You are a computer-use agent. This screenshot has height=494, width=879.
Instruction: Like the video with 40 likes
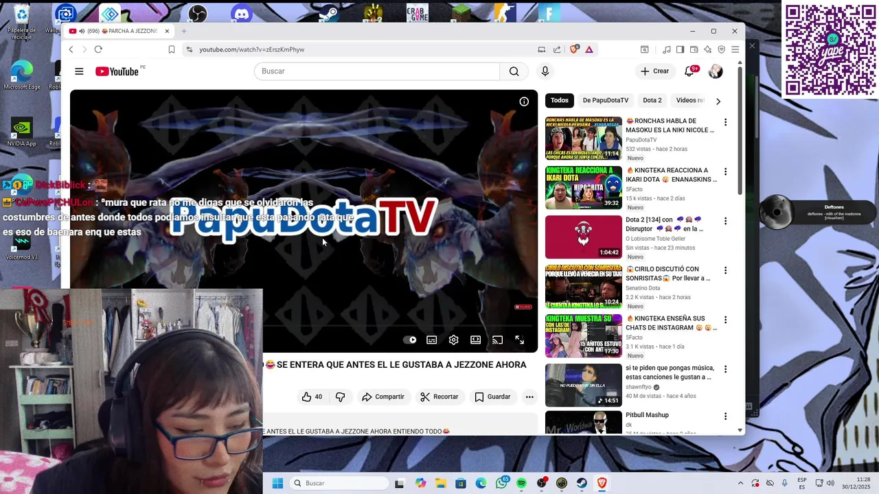(x=311, y=397)
